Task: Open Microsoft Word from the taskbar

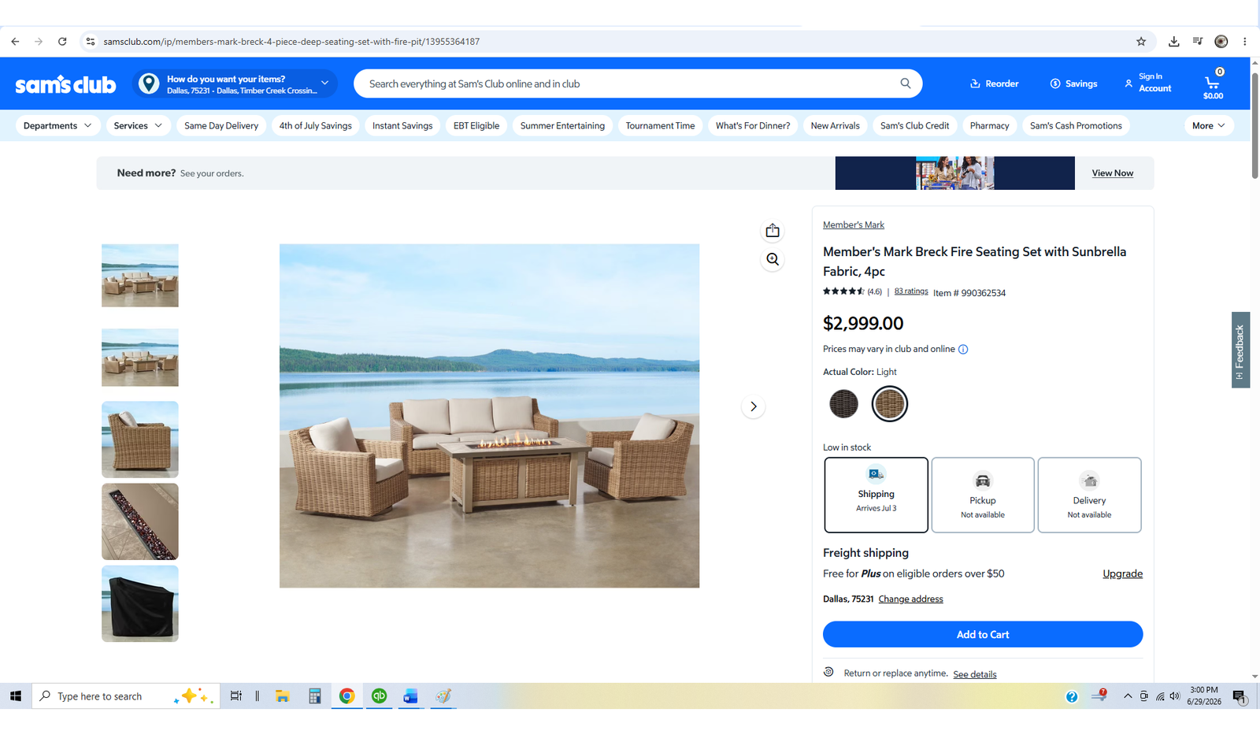Action: 410,696
